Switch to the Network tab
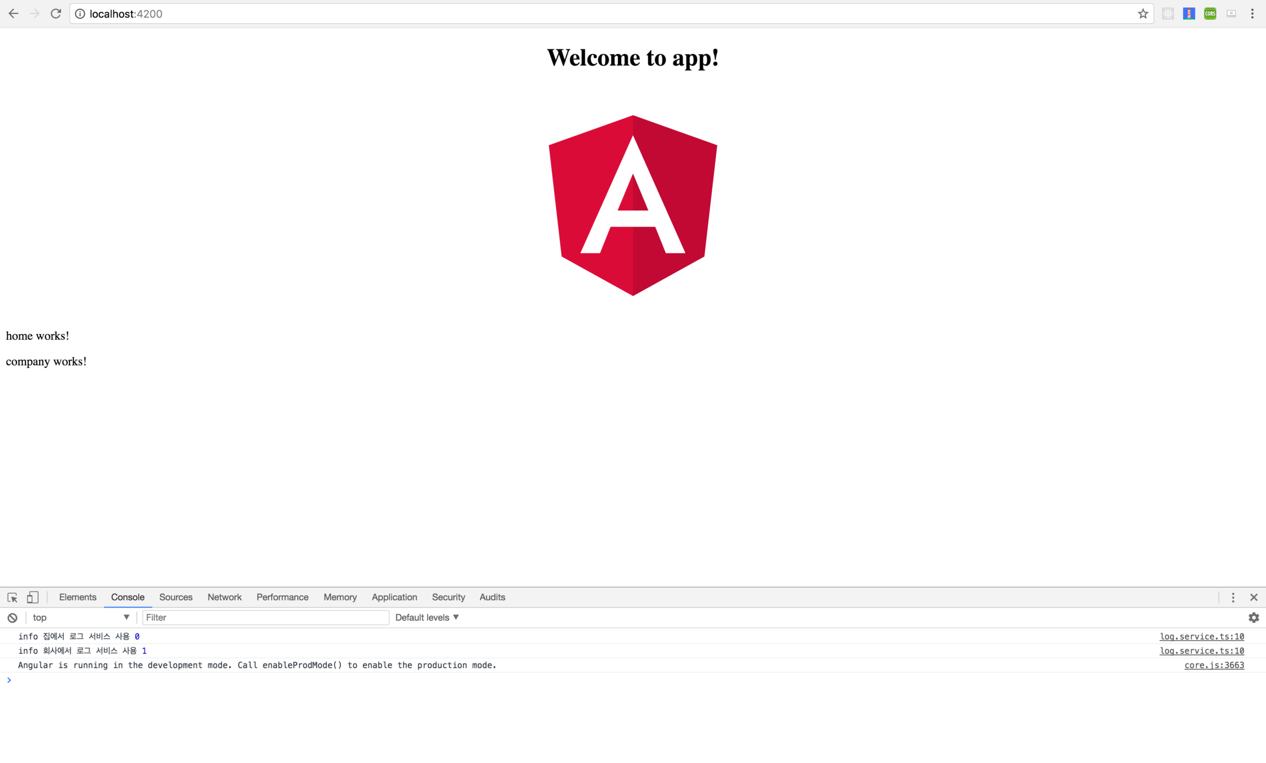Image resolution: width=1266 pixels, height=763 pixels. (x=224, y=597)
